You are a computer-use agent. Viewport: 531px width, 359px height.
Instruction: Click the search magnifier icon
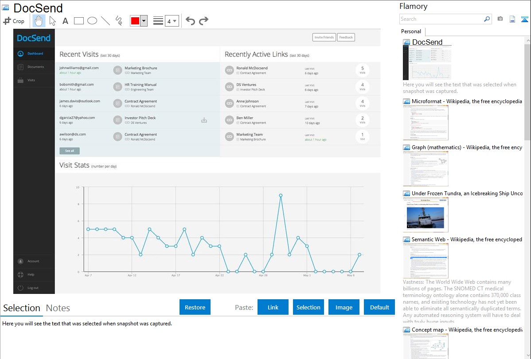click(487, 19)
